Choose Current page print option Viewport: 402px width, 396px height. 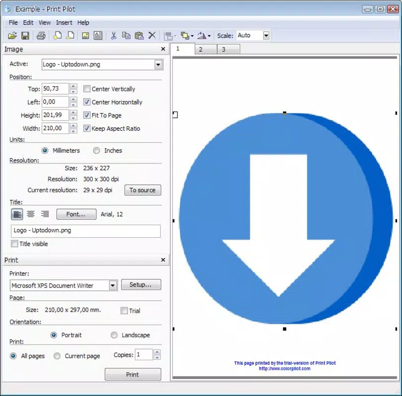tap(57, 356)
